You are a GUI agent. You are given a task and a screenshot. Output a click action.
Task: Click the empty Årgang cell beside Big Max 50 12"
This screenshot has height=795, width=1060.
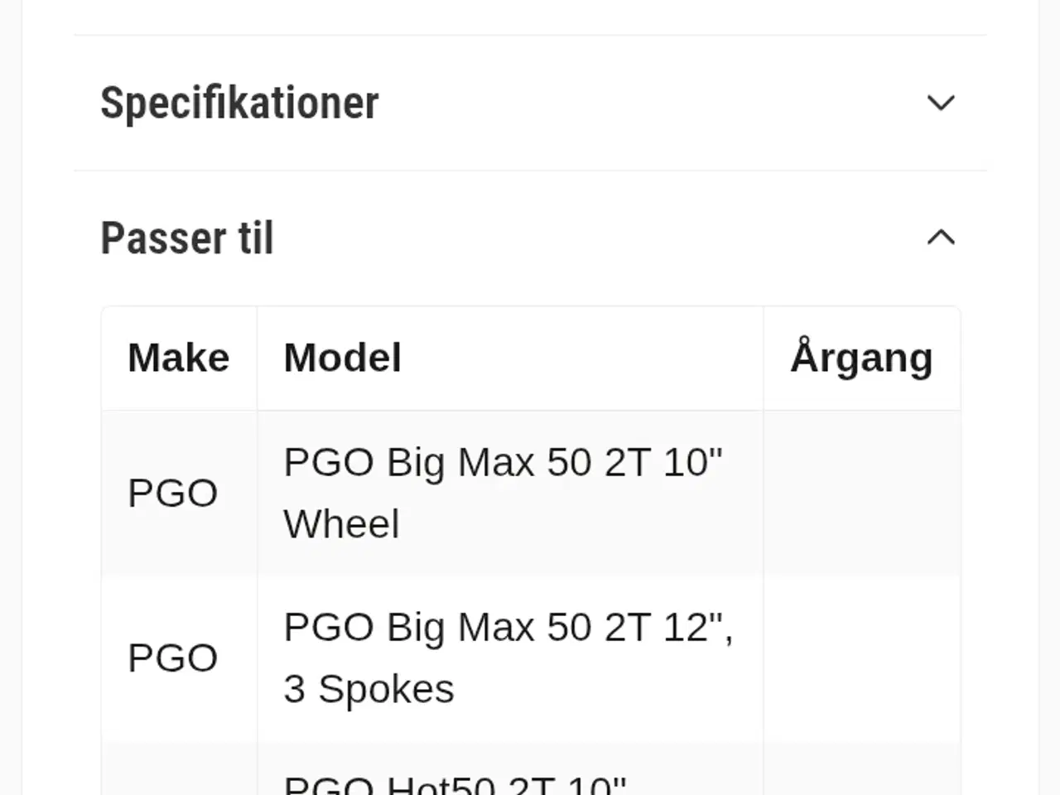pos(862,657)
